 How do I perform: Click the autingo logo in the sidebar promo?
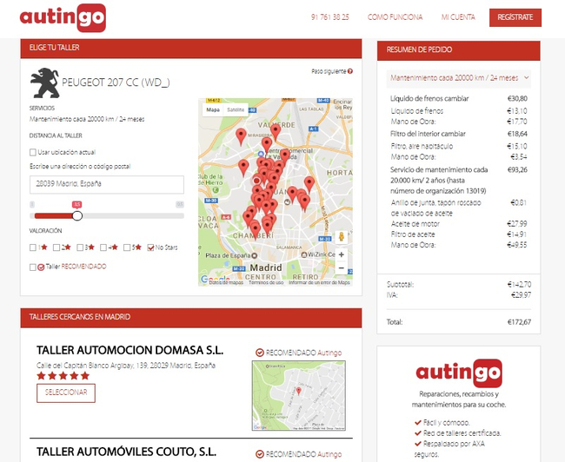(x=459, y=373)
